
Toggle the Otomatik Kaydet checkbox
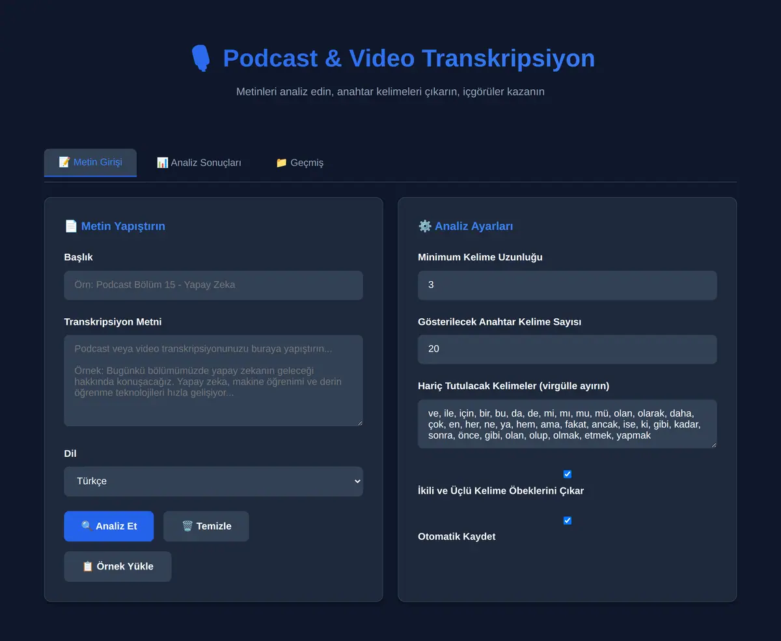click(568, 521)
